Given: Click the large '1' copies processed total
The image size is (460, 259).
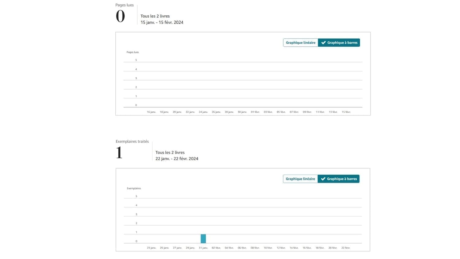Looking at the screenshot, I should coord(119,153).
